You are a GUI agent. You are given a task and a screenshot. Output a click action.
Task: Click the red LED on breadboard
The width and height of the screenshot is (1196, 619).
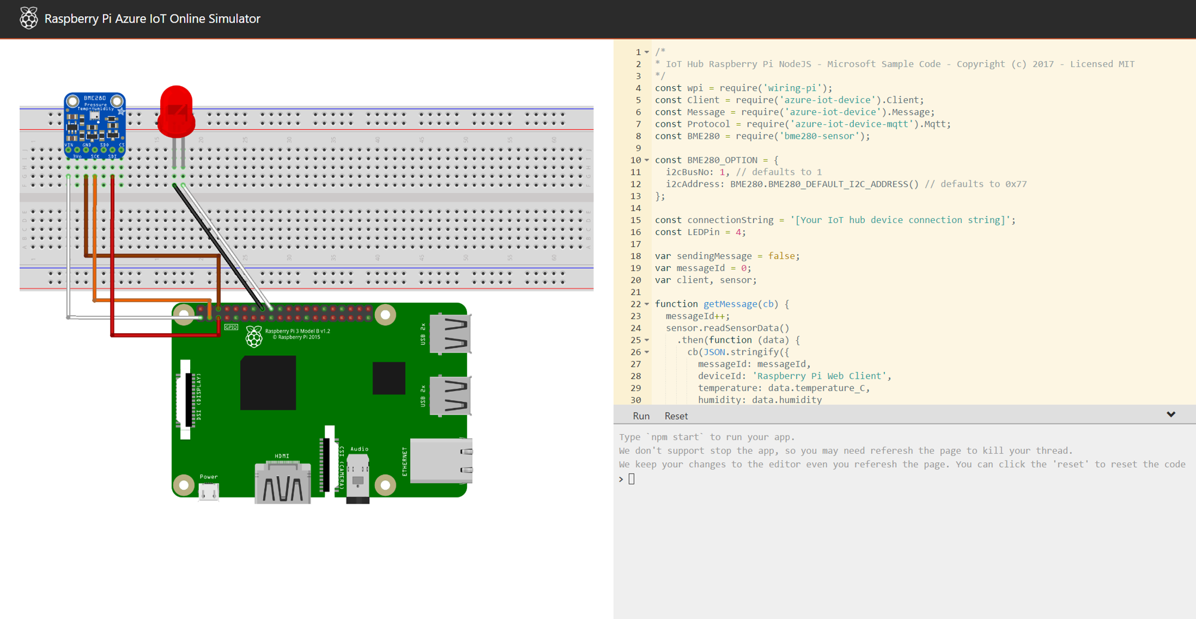(176, 112)
